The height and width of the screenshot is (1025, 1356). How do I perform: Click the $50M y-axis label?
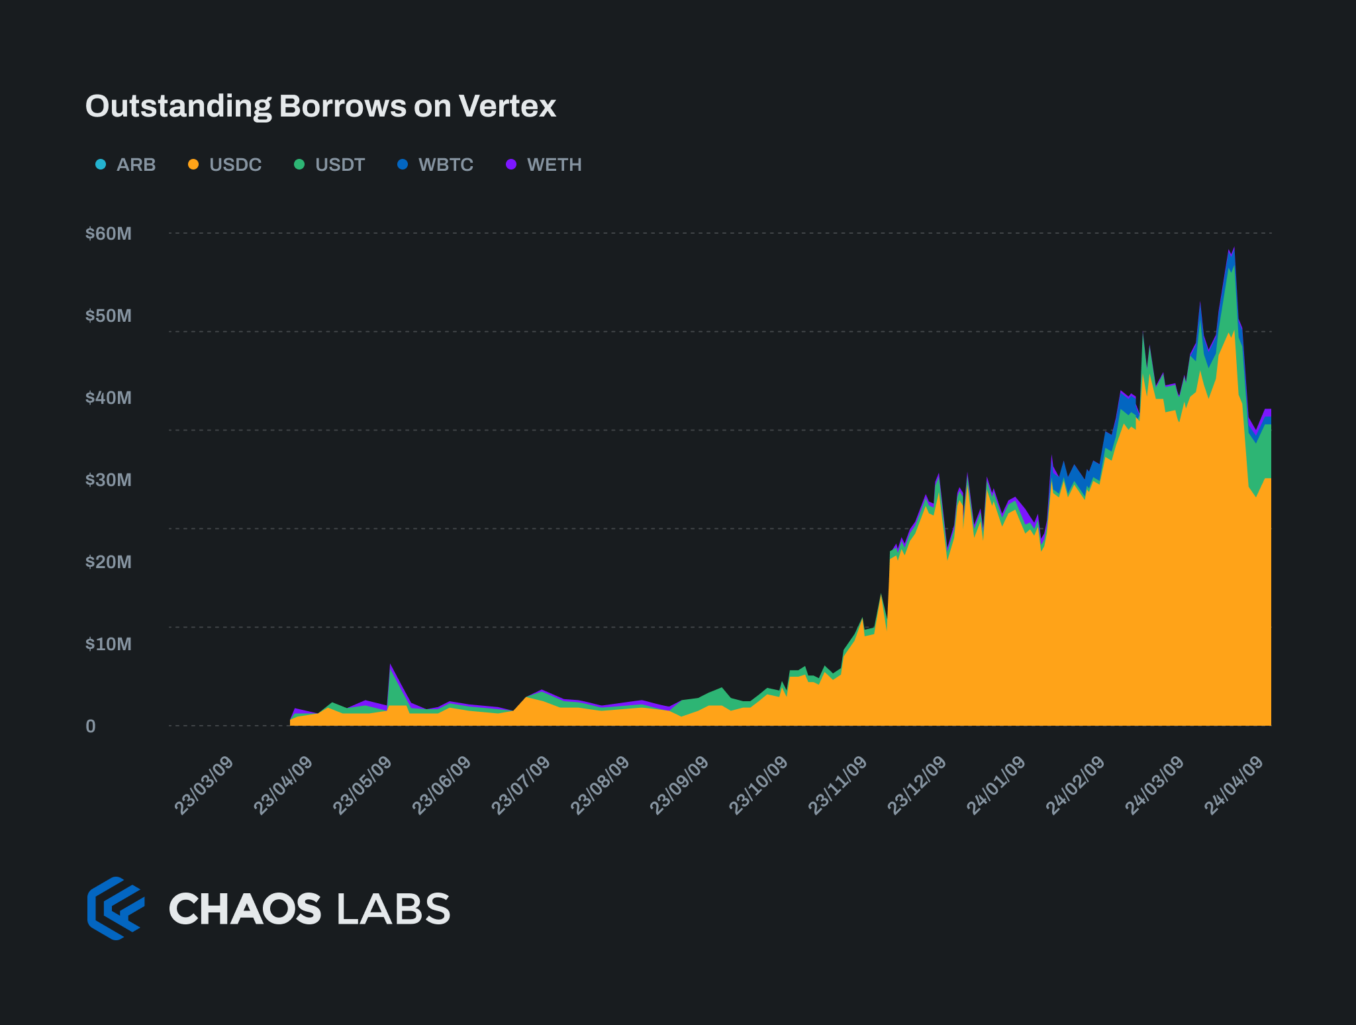(109, 316)
